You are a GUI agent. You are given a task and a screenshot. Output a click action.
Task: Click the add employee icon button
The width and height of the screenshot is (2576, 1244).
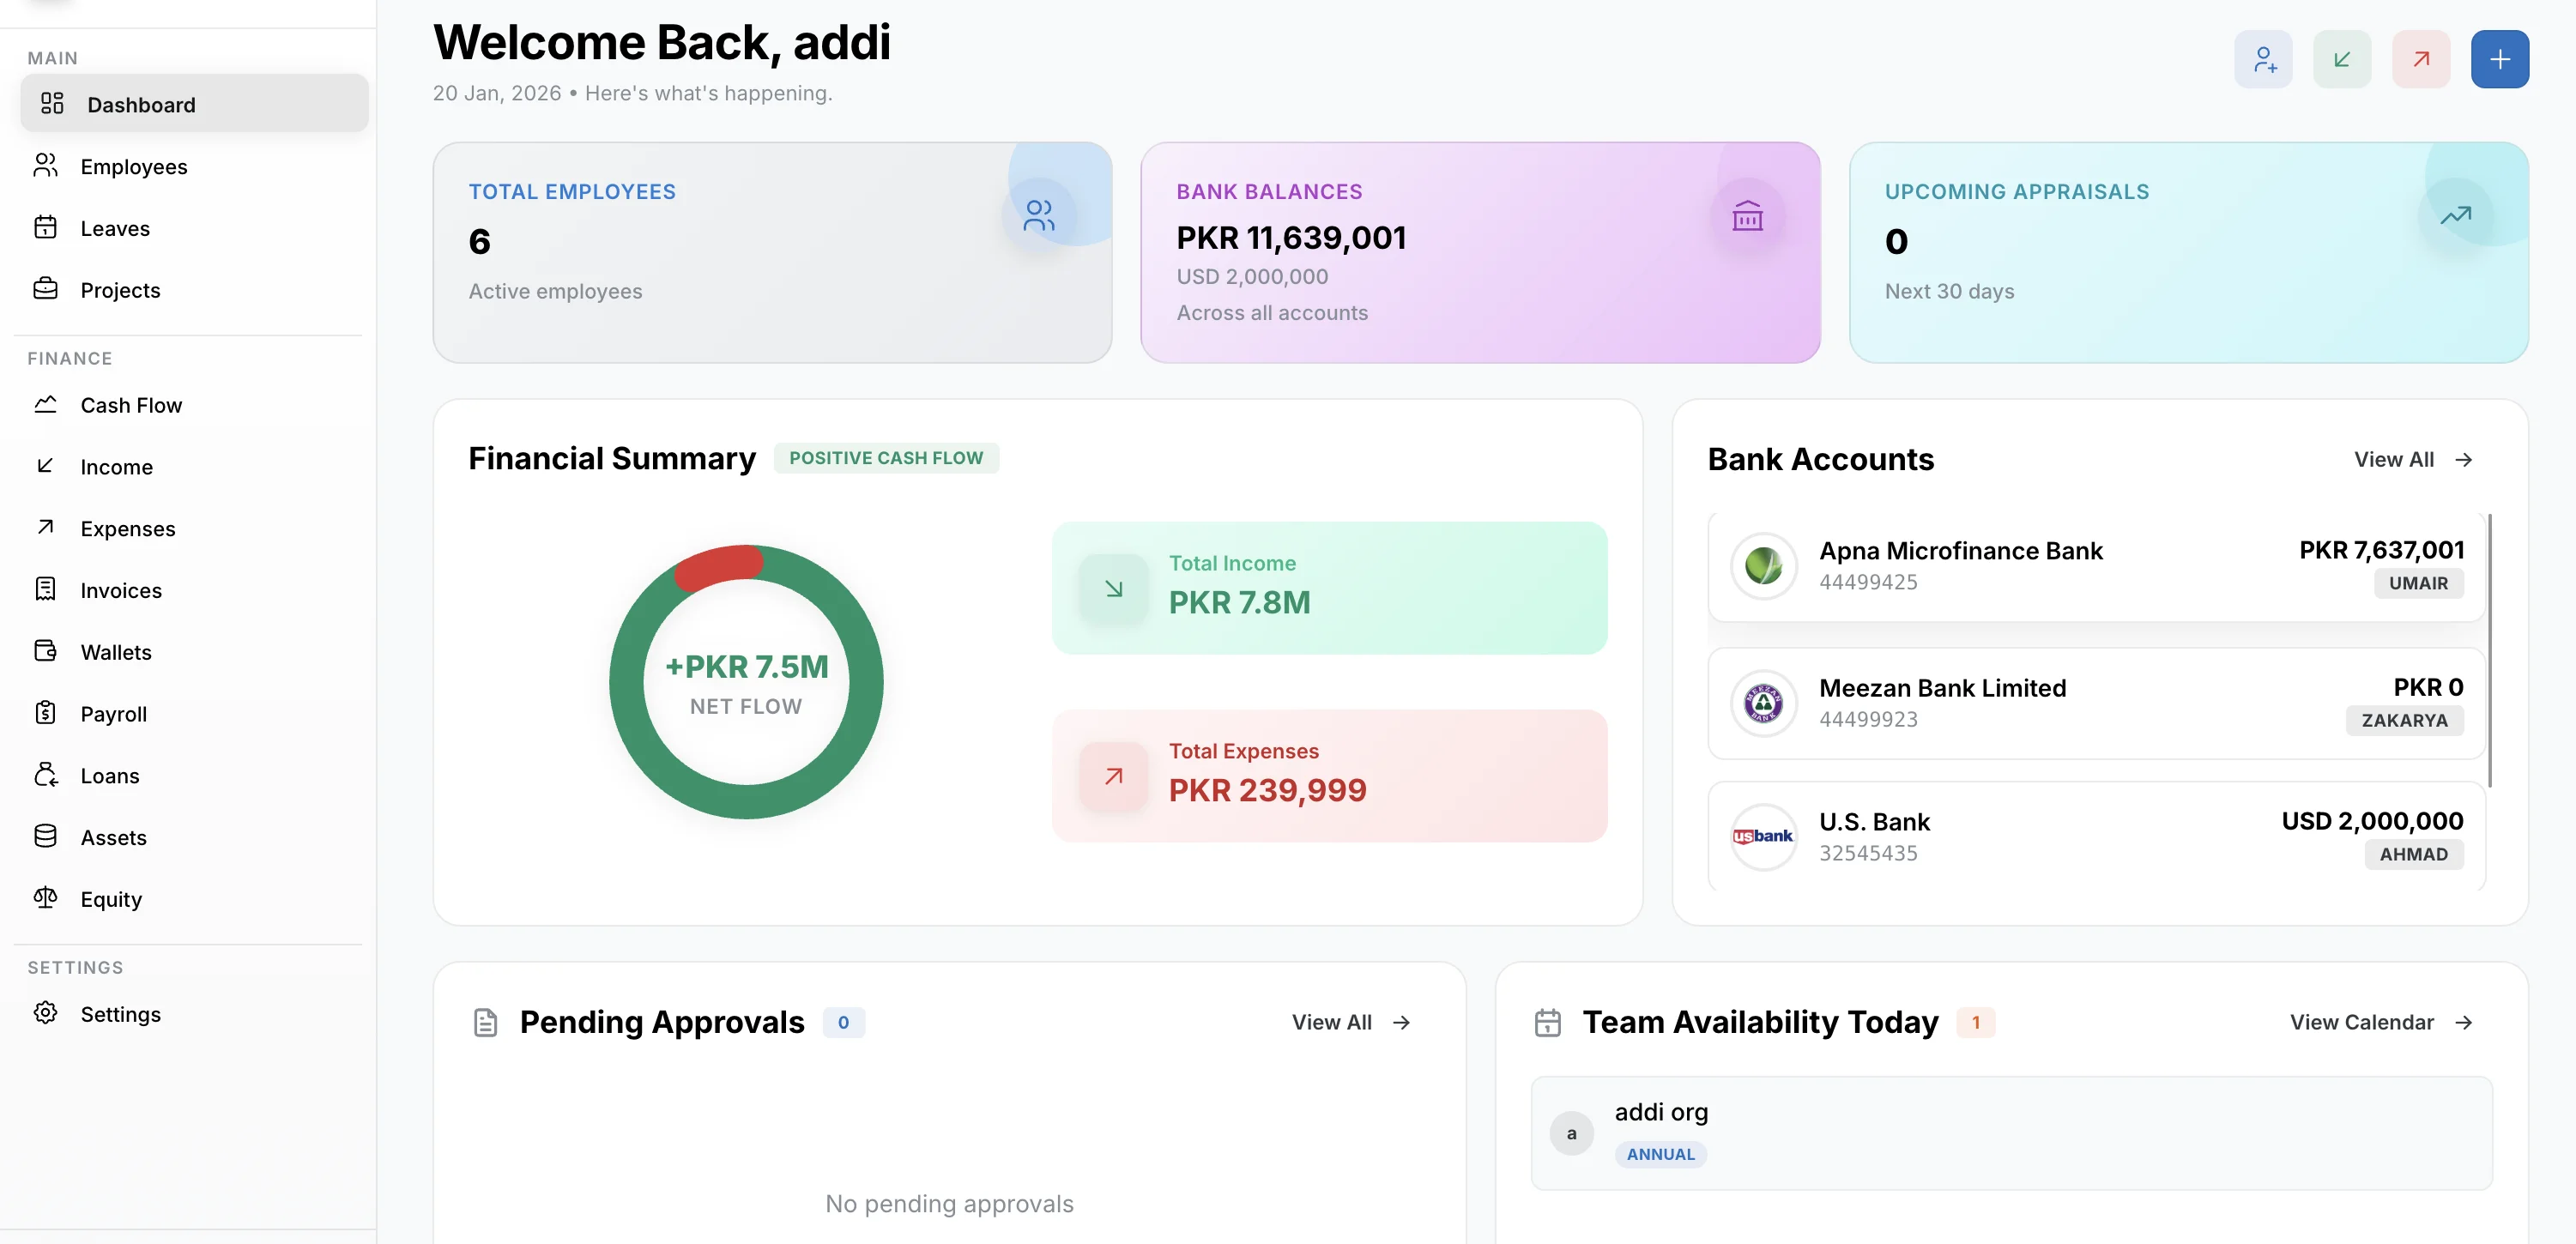tap(2263, 60)
